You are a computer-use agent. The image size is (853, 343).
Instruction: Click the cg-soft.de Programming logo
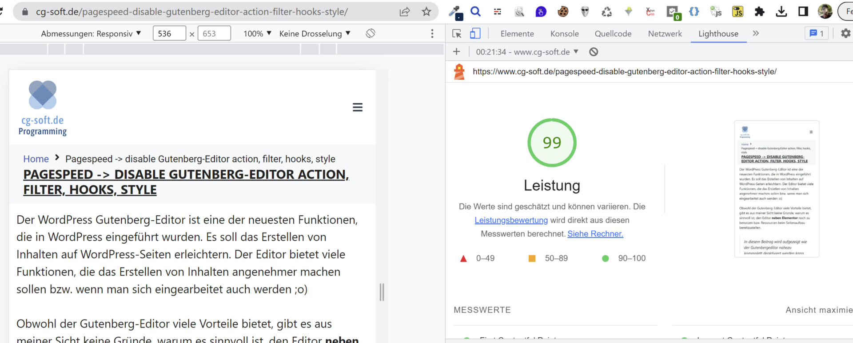point(43,108)
